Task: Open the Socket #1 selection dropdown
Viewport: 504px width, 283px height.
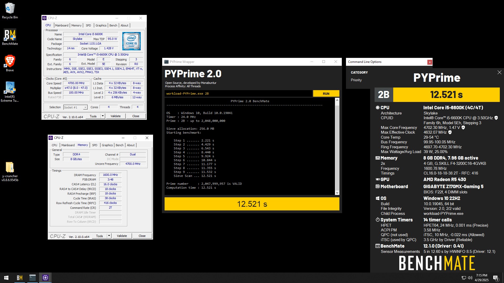Action: [x=75, y=107]
